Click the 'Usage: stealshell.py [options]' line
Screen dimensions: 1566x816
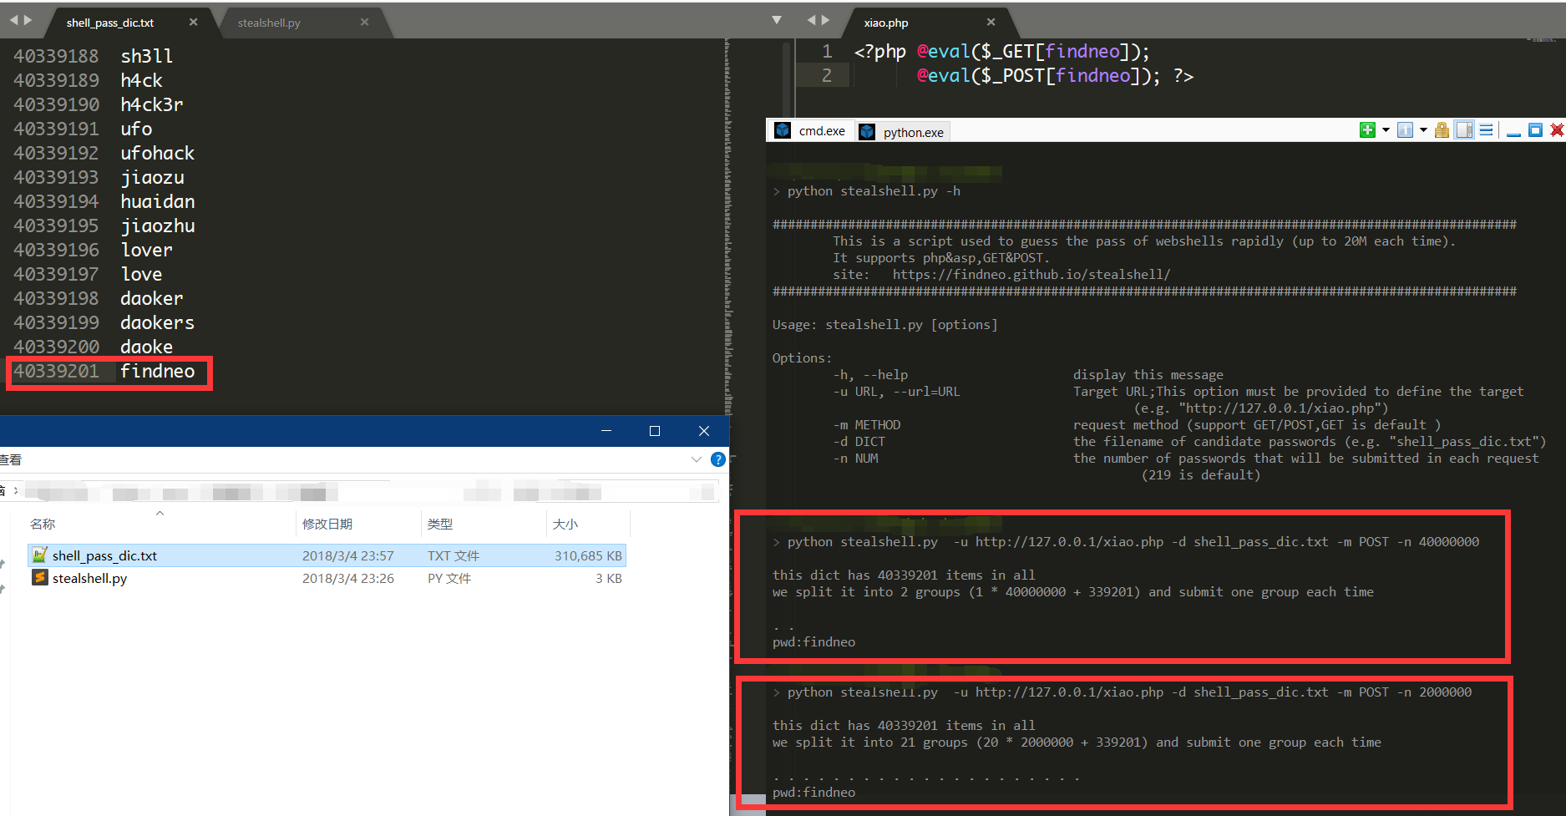click(x=884, y=325)
